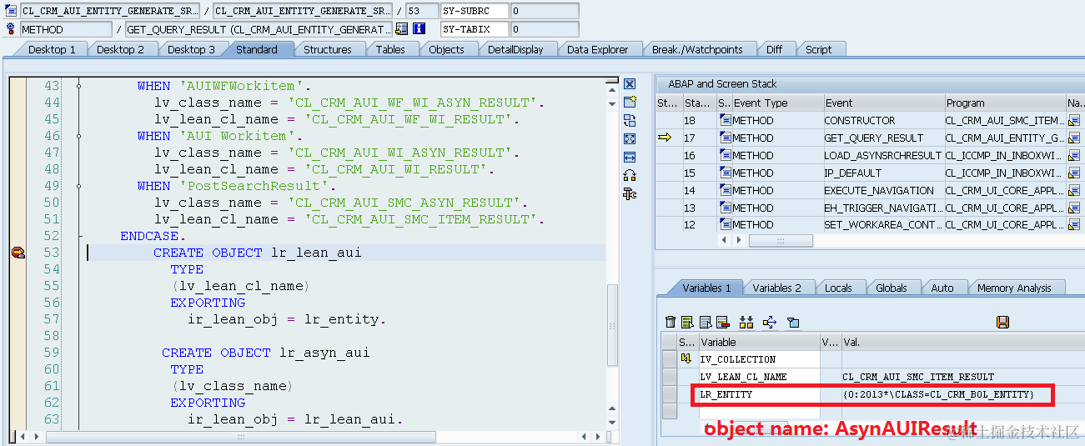Open the Globals tab
The width and height of the screenshot is (1085, 446).
(x=892, y=288)
